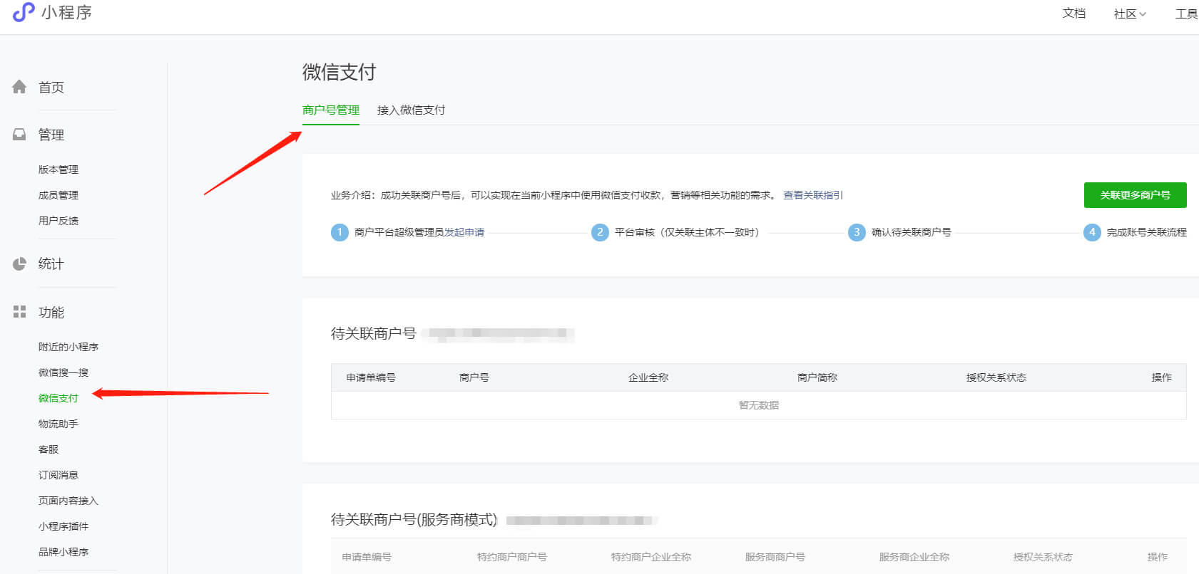
Task: Open 工具 in top navigation
Action: click(1187, 14)
